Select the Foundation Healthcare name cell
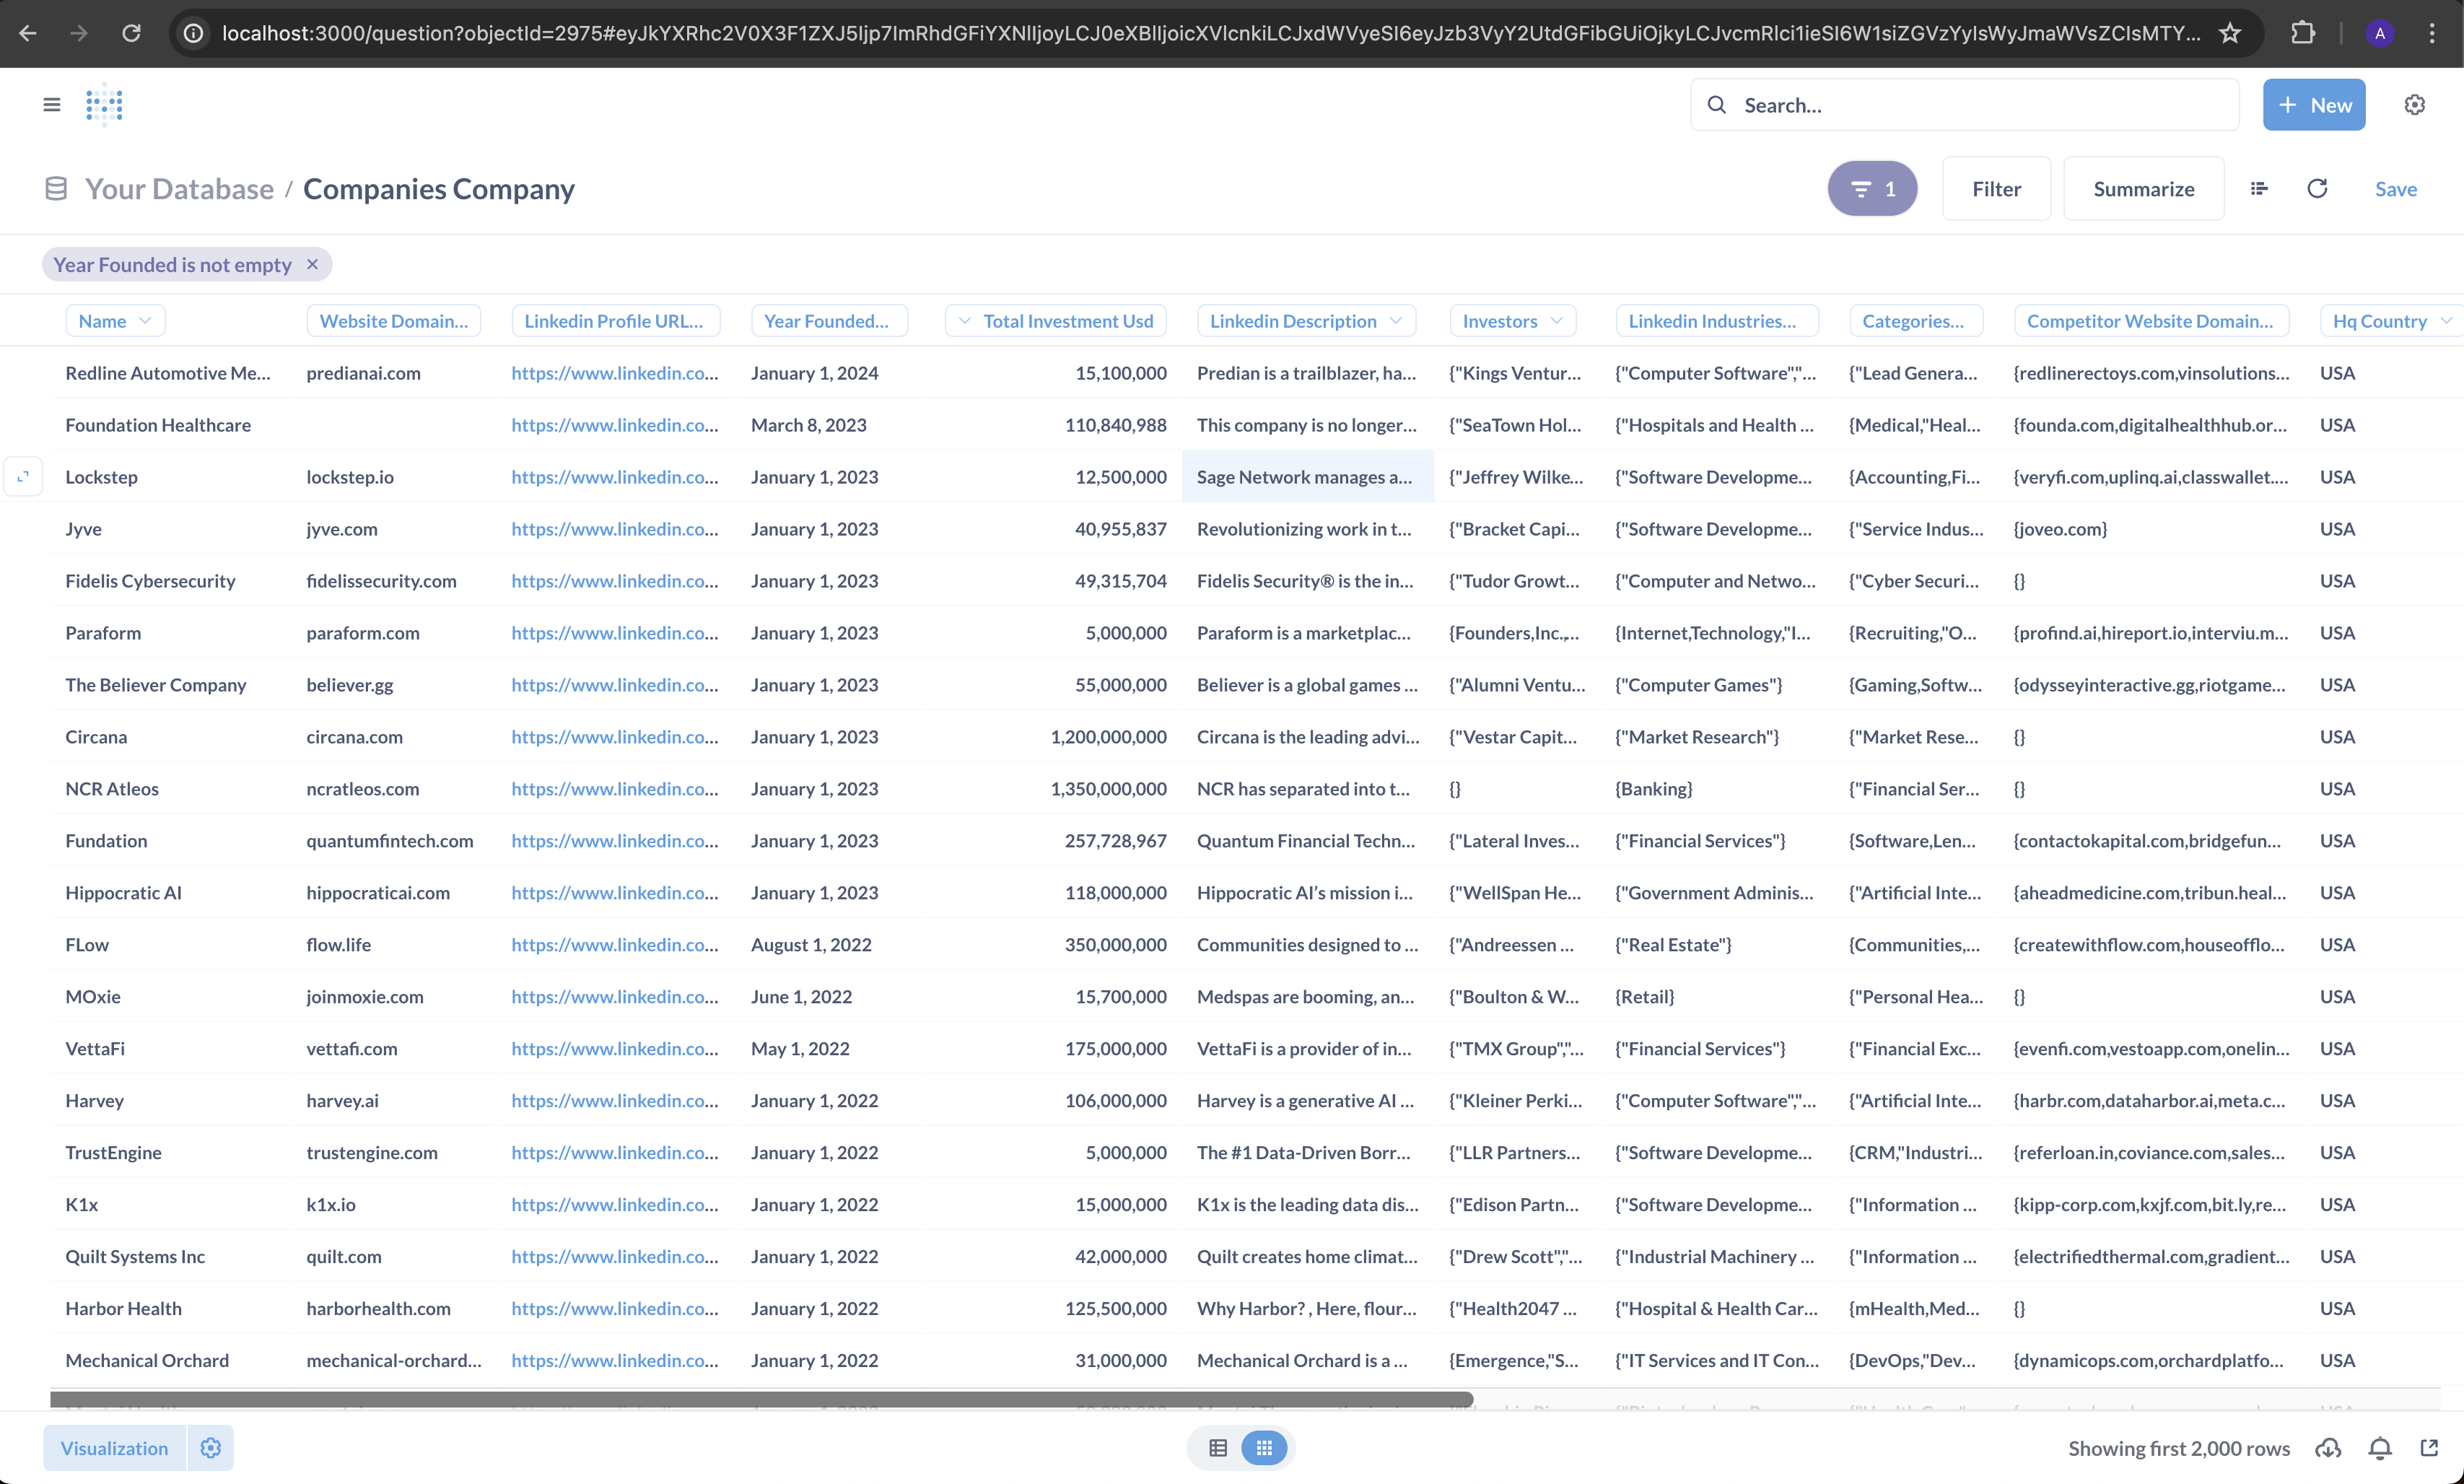The width and height of the screenshot is (2464, 1484). [x=158, y=425]
